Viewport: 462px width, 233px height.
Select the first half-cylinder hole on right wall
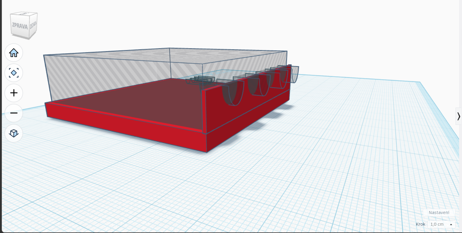click(233, 92)
